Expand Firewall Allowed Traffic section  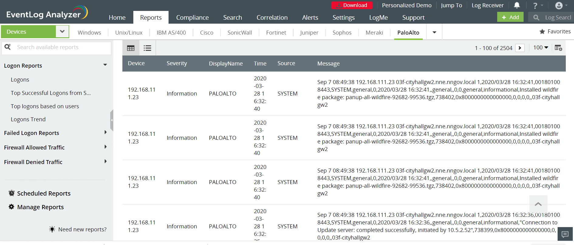point(105,147)
